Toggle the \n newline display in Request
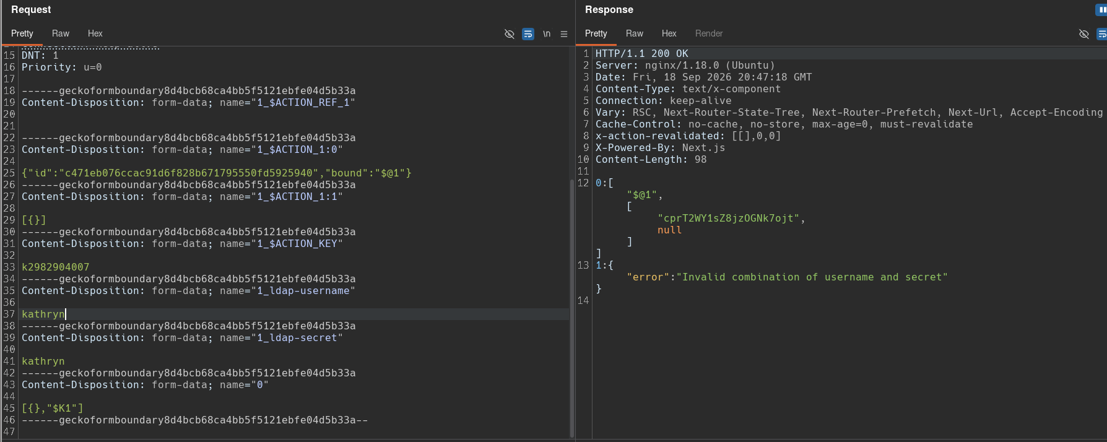This screenshot has width=1107, height=442. [x=547, y=34]
